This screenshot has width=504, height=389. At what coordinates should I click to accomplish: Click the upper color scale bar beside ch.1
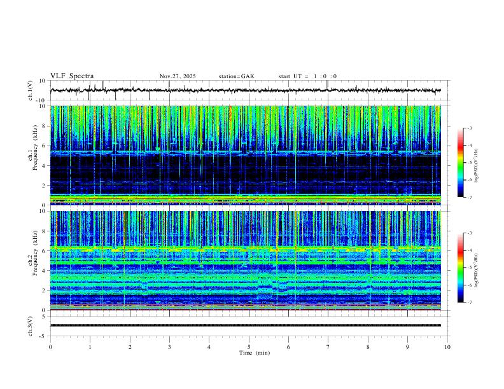point(461,163)
